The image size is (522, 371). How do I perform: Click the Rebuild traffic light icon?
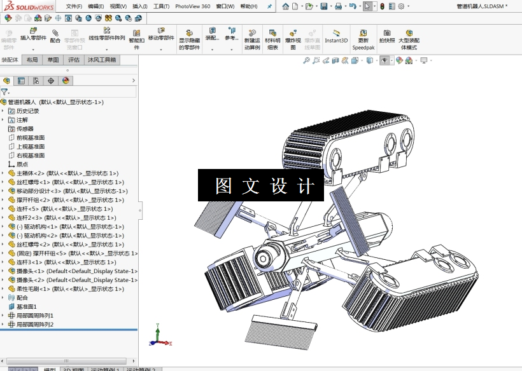[382, 6]
